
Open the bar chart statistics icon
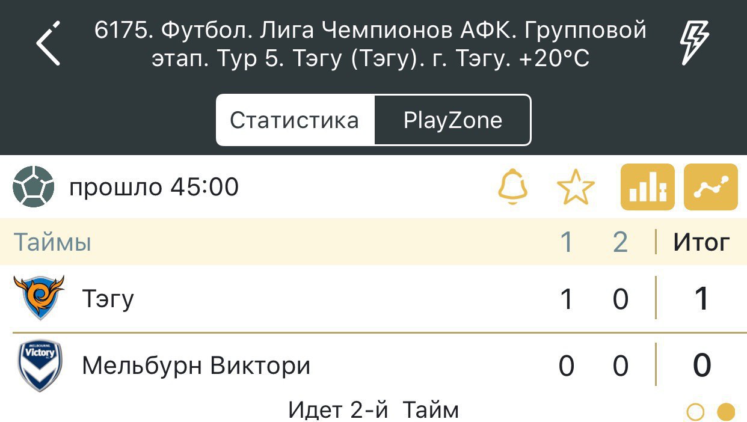tap(647, 188)
